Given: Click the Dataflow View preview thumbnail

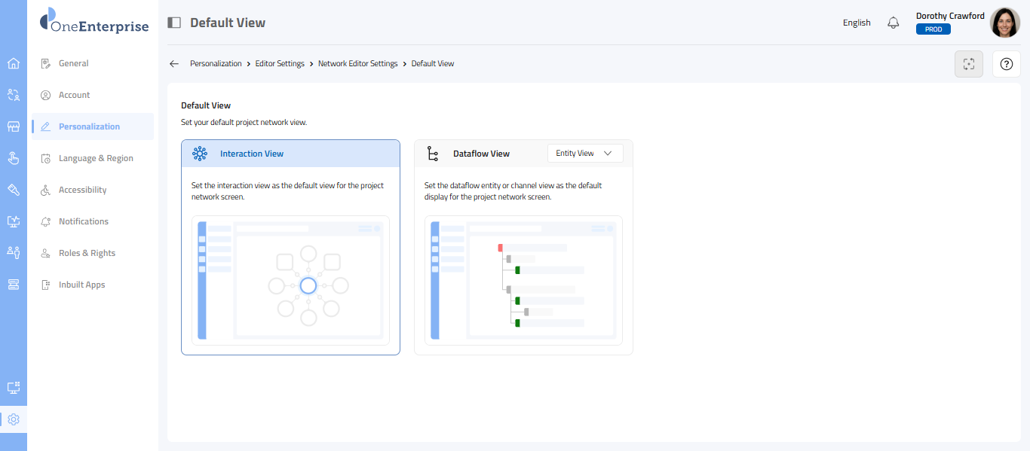Looking at the screenshot, I should click(523, 280).
